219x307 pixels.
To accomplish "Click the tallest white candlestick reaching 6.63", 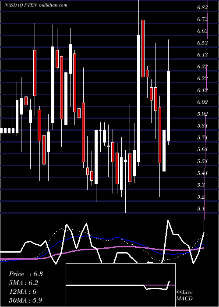I will pyautogui.click(x=139, y=99).
